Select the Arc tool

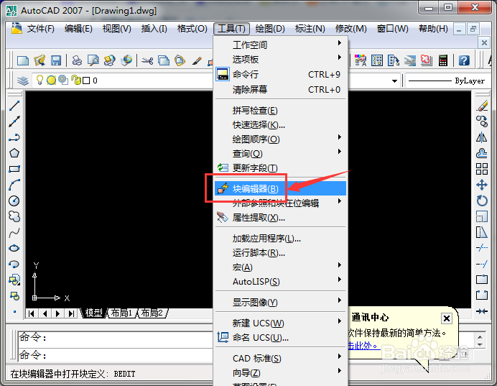tap(14, 185)
